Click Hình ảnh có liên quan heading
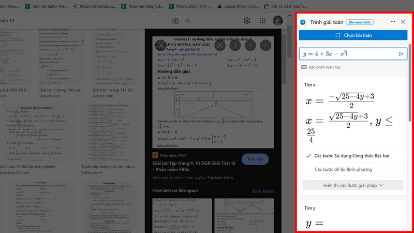414x233 pixels. tap(175, 191)
